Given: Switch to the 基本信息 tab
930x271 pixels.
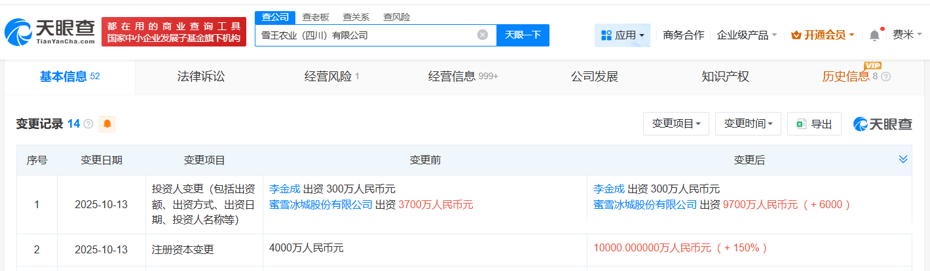Looking at the screenshot, I should pyautogui.click(x=70, y=77).
